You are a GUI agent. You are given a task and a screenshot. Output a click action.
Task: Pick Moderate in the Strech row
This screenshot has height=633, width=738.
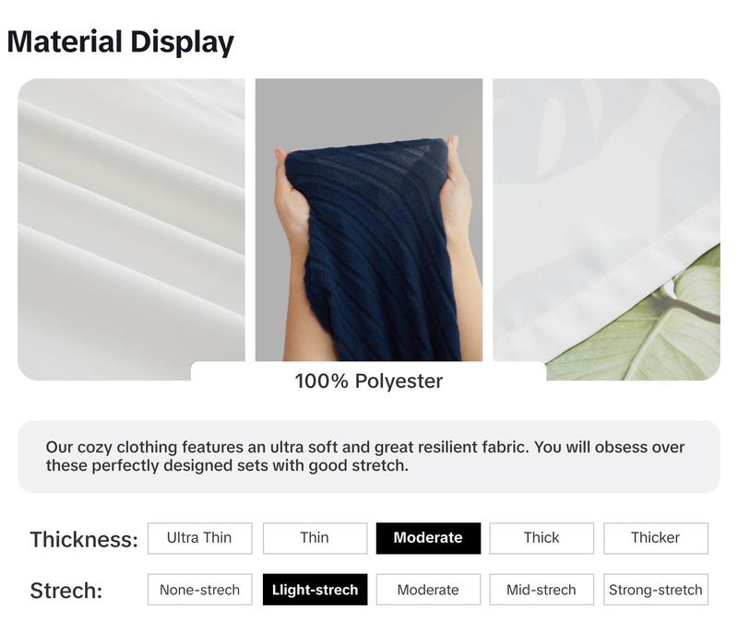pos(428,590)
